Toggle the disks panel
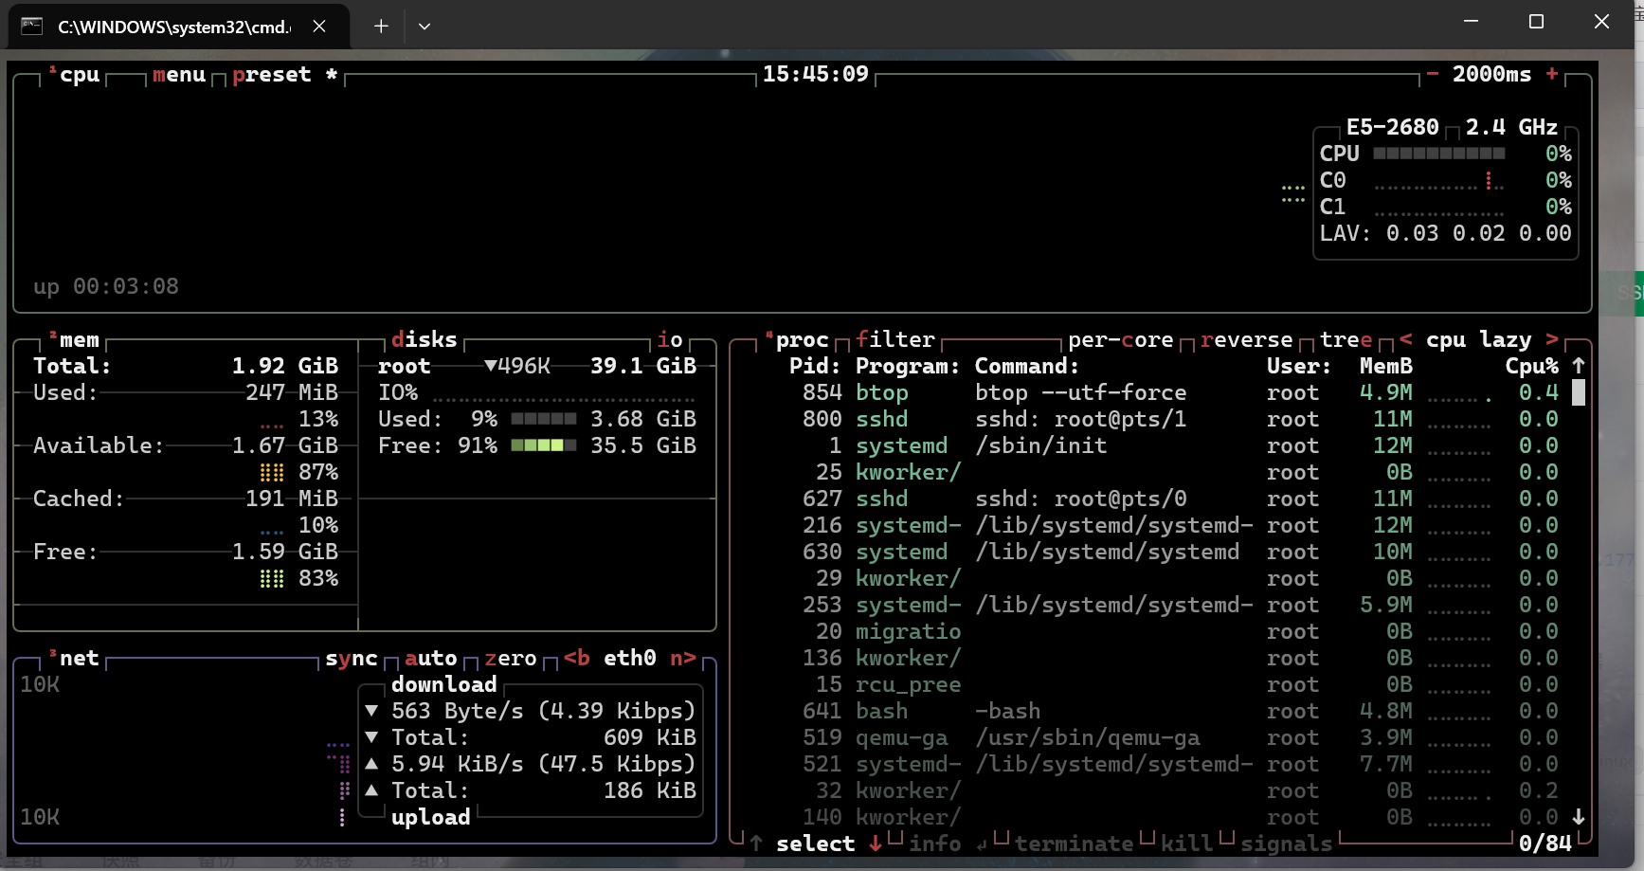 point(425,339)
